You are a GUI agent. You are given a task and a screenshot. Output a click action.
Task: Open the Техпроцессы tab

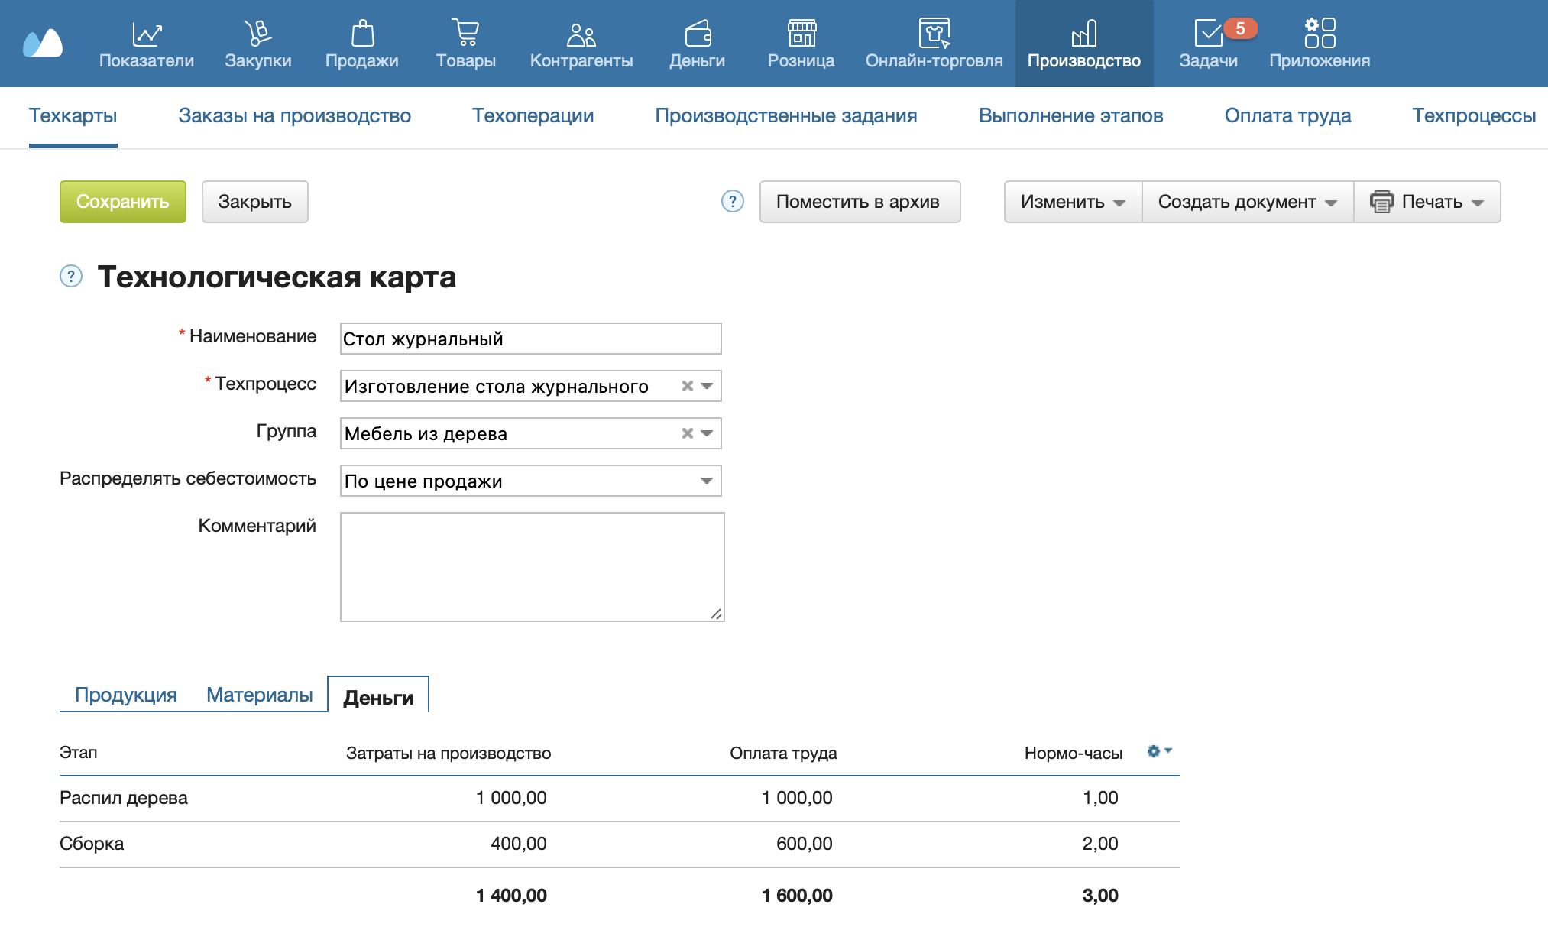[x=1474, y=116]
